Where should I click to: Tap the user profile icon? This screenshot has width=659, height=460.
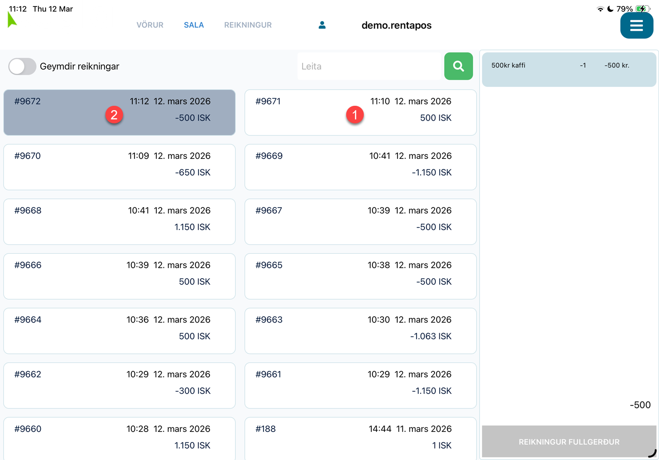tap(322, 25)
